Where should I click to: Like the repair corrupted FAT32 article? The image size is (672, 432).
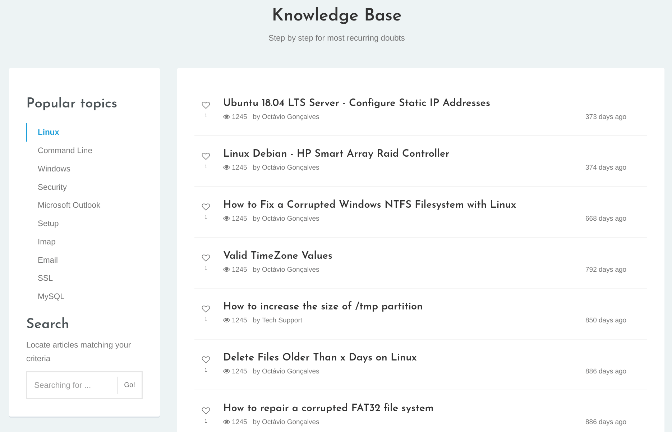206,411
